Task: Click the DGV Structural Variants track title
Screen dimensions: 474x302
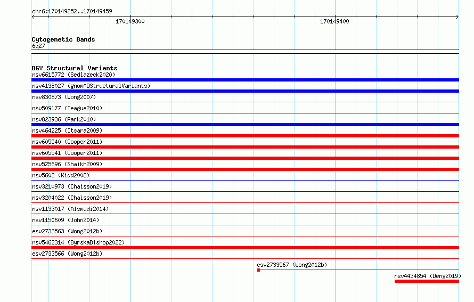Action: tap(75, 68)
